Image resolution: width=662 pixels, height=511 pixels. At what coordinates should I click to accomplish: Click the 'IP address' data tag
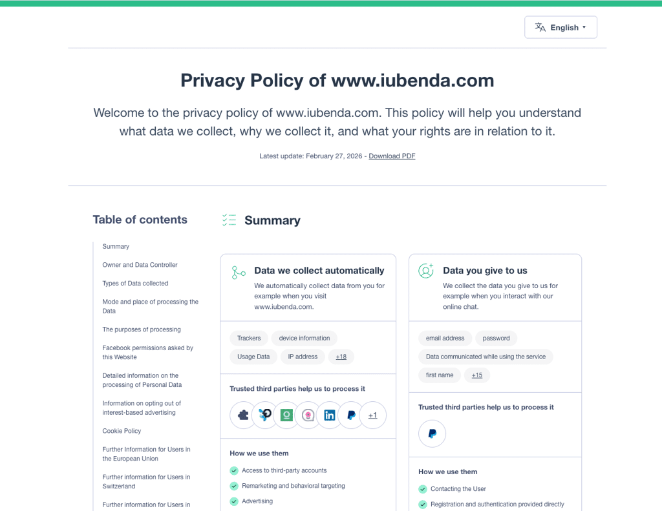tap(302, 356)
